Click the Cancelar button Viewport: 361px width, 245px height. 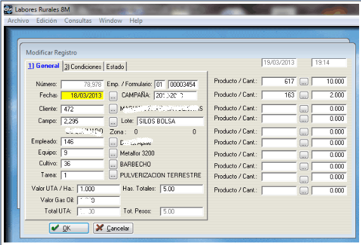pos(113,228)
